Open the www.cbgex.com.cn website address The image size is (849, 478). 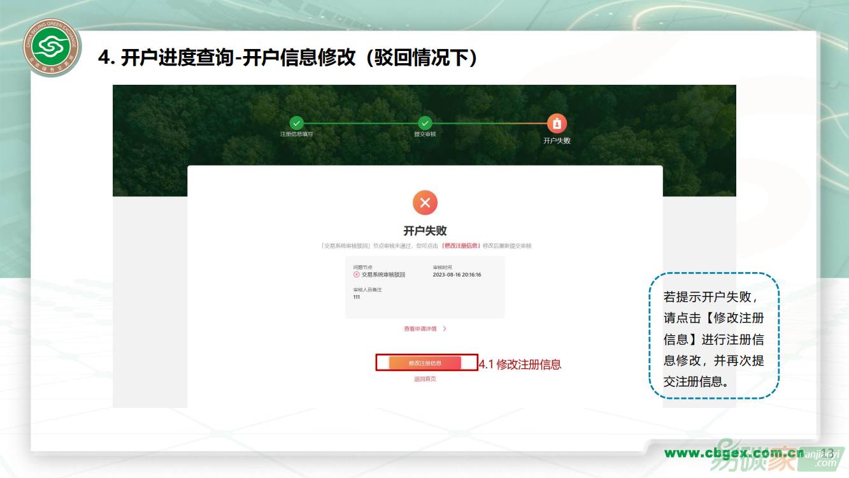click(x=734, y=453)
